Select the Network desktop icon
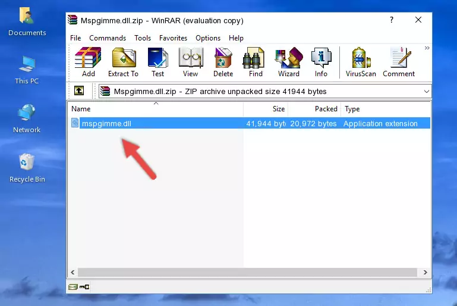Image resolution: width=457 pixels, height=306 pixels. (x=27, y=118)
